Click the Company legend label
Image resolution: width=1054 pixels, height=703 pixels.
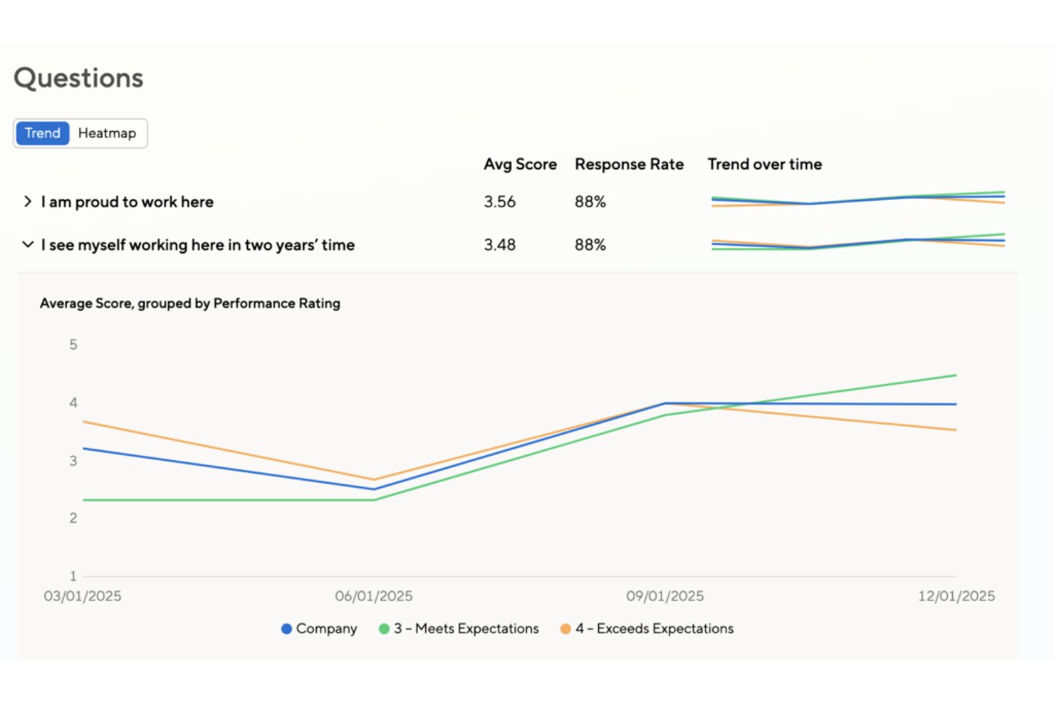(327, 629)
